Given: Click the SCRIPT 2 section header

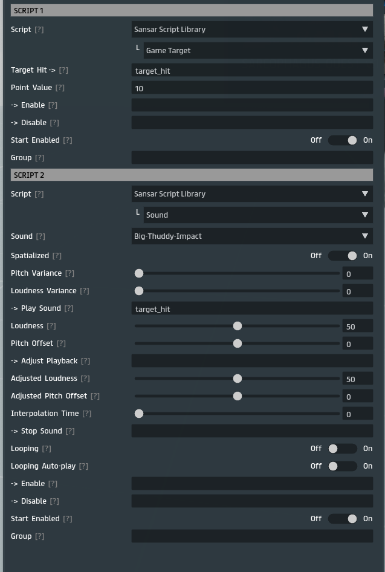Looking at the screenshot, I should [x=192, y=175].
